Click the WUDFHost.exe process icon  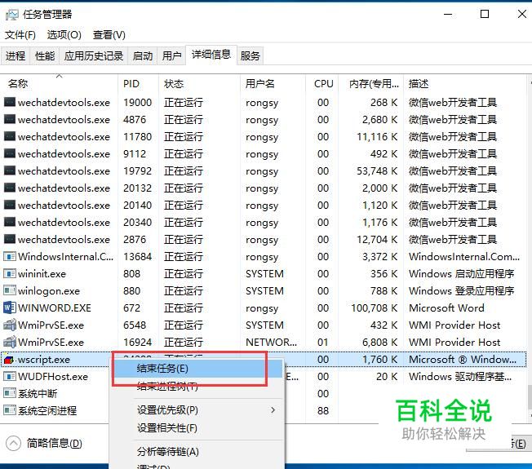(10, 376)
